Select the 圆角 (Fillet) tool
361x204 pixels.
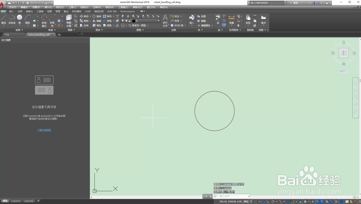(x=107, y=25)
